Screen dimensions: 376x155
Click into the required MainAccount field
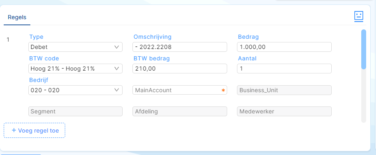coord(180,90)
